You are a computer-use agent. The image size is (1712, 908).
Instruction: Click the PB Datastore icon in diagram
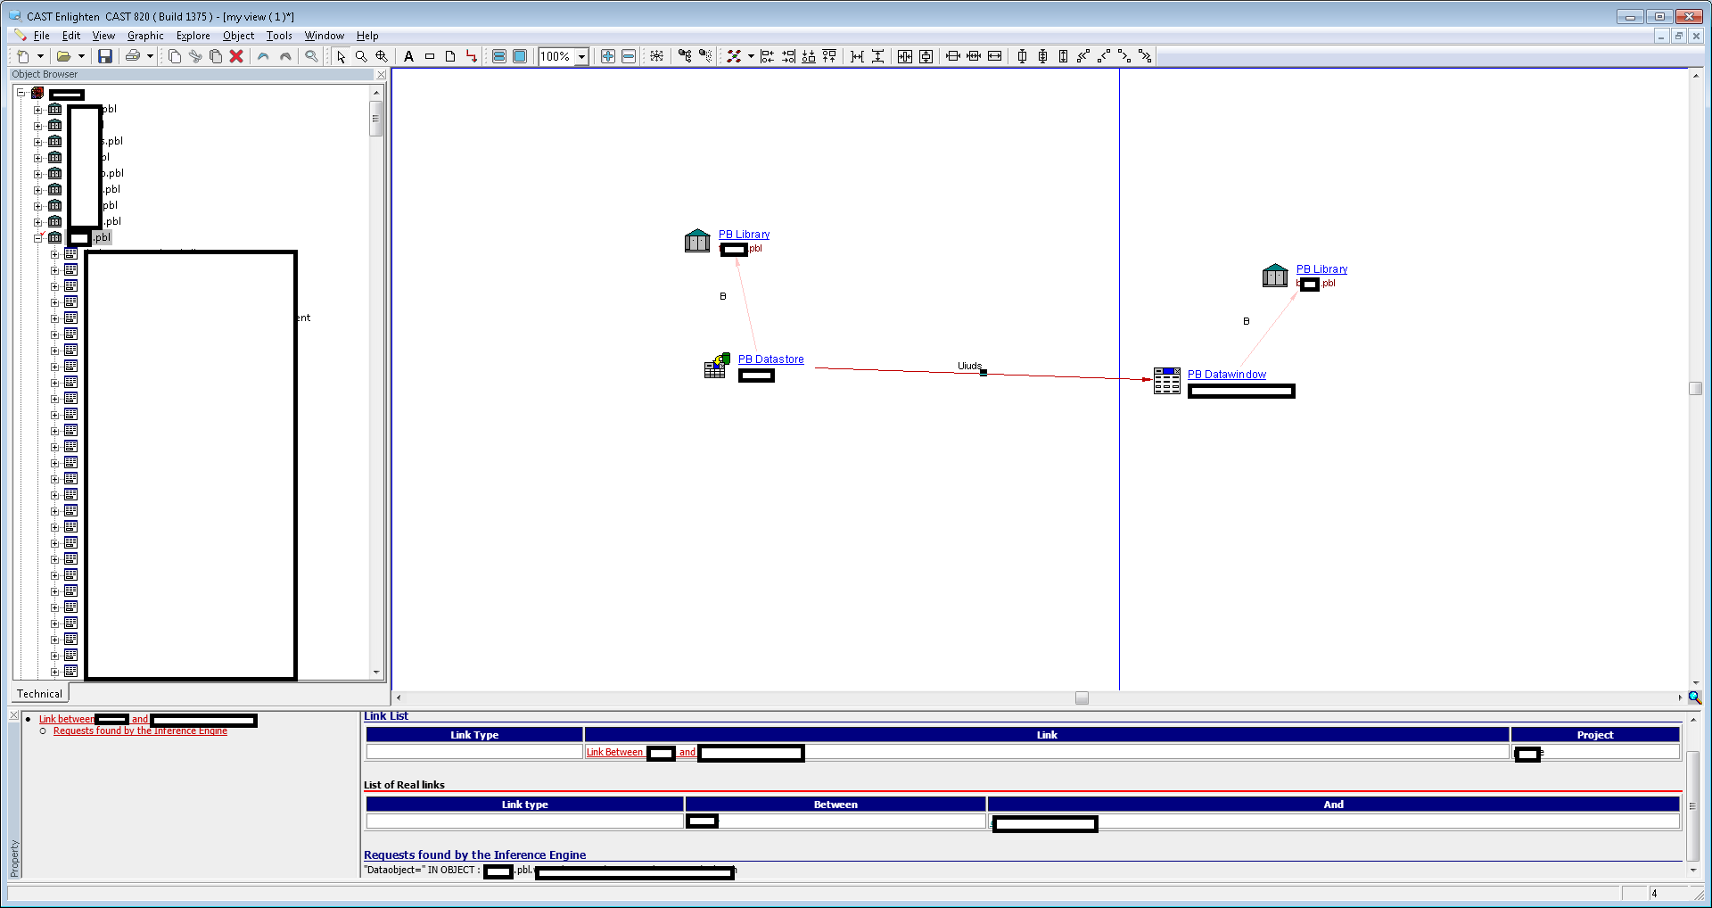click(x=717, y=366)
